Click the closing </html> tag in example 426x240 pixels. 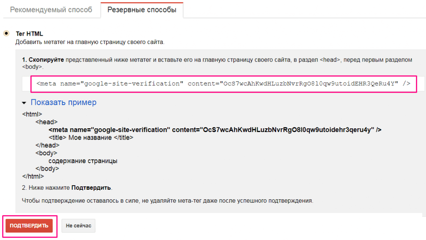[33, 176]
